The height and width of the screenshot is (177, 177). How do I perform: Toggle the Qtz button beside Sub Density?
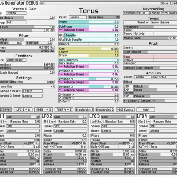(x=62, y=40)
